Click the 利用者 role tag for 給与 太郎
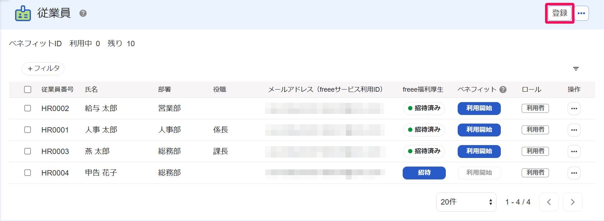604x221 pixels. tap(535, 108)
